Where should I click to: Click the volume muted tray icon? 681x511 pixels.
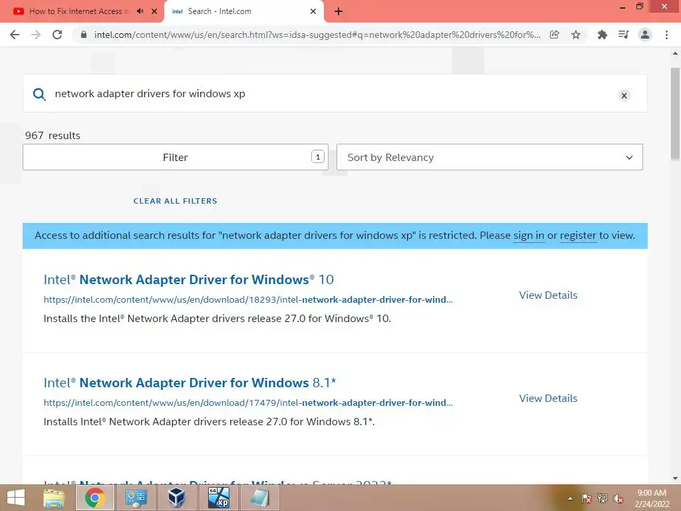click(618, 498)
